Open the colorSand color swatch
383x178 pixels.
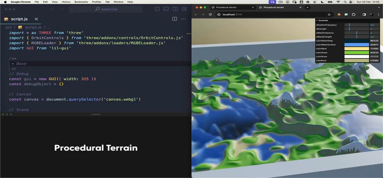[356, 49]
